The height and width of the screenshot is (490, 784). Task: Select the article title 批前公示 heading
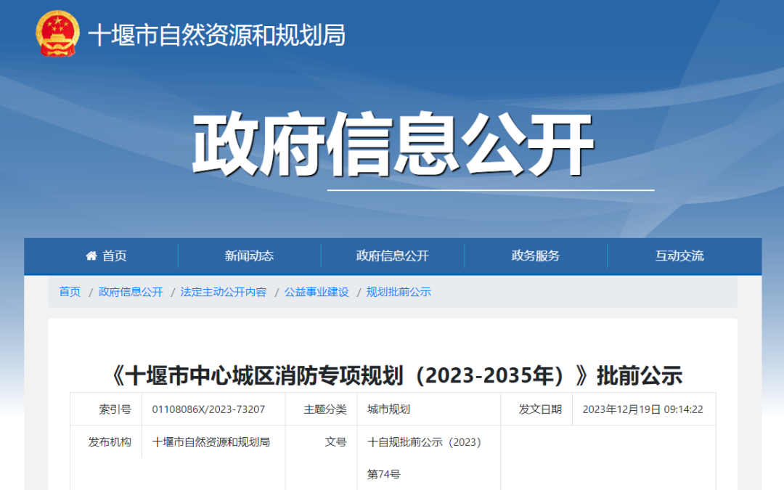396,375
